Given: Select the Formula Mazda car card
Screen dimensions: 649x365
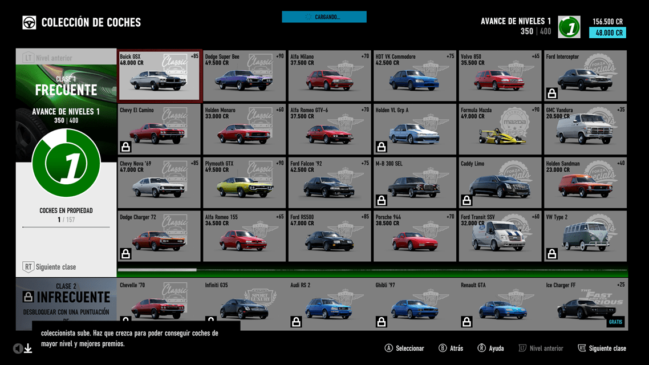Looking at the screenshot, I should point(500,129).
